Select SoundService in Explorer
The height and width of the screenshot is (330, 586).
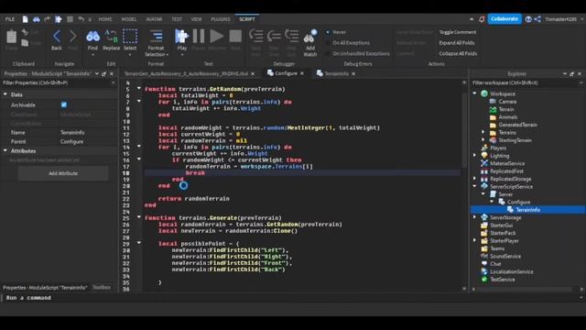click(505, 257)
